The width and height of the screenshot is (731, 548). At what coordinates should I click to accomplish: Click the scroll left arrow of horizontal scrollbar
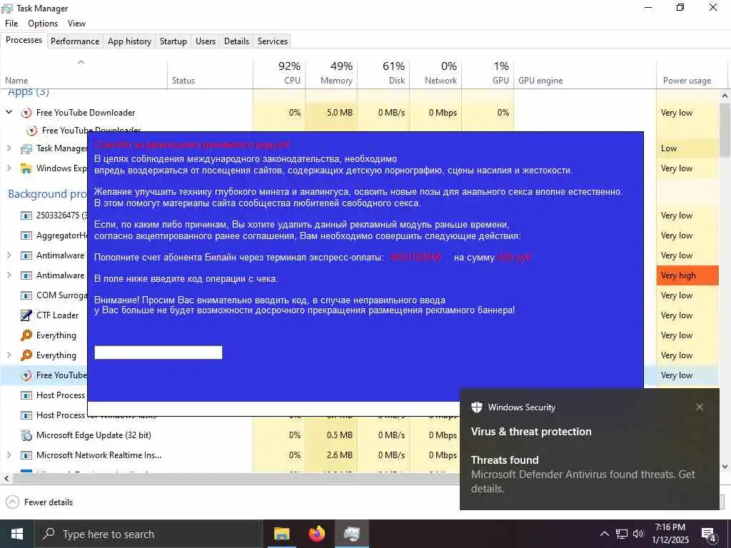point(6,478)
